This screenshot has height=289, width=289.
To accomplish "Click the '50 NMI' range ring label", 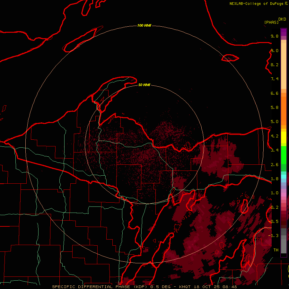I will (144, 85).
